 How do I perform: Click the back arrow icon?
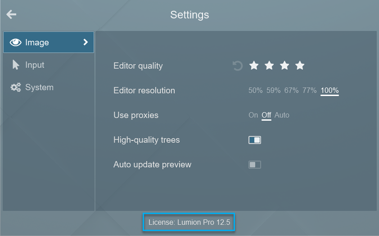click(11, 14)
